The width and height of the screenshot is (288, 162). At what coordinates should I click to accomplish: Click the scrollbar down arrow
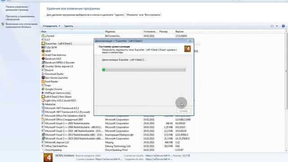286,151
